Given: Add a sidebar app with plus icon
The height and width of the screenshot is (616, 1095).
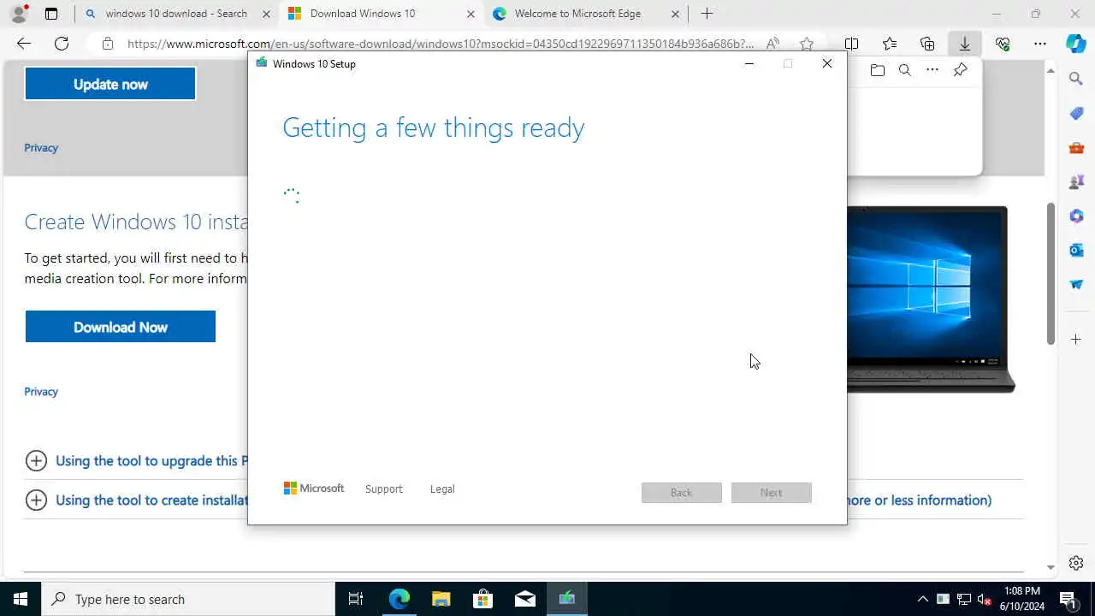Looking at the screenshot, I should (x=1076, y=340).
